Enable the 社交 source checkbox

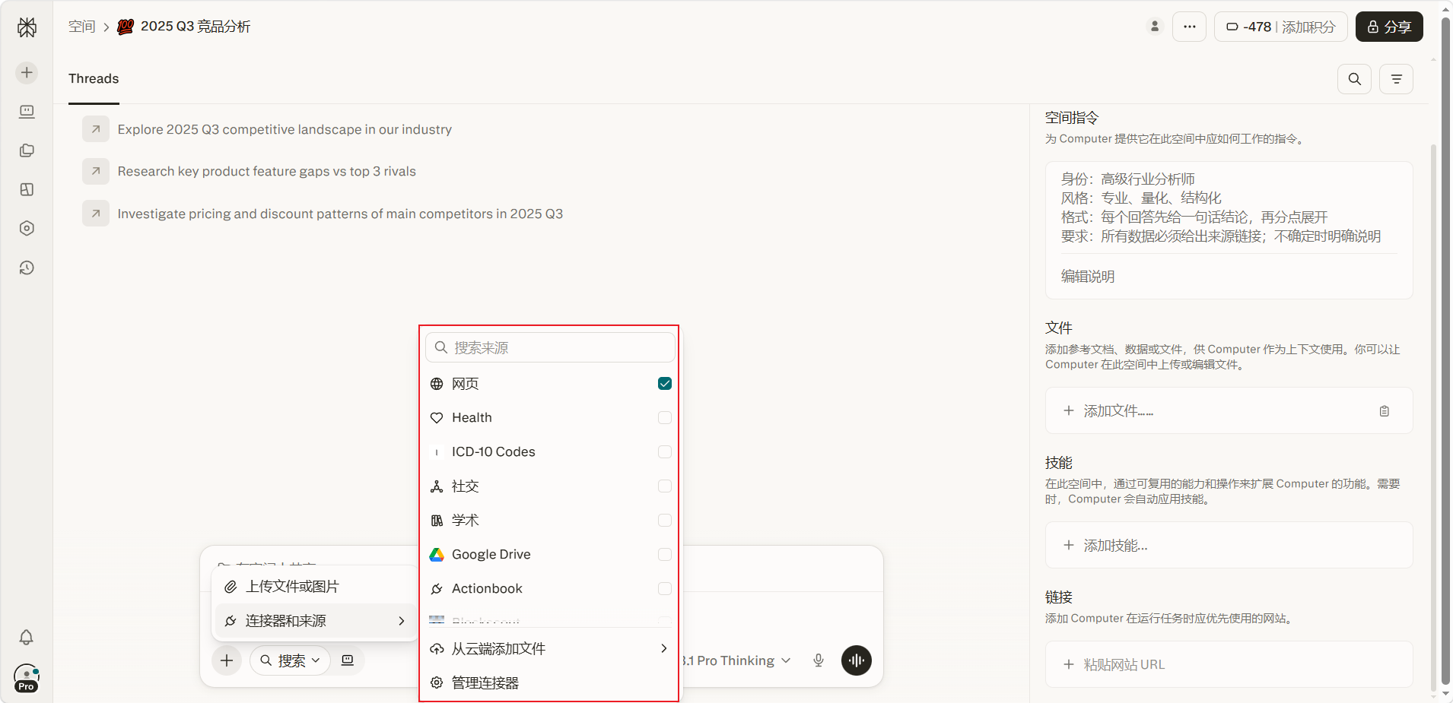(x=665, y=486)
